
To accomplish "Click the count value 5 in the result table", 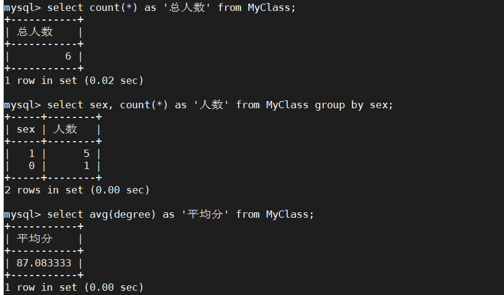I will click(86, 154).
